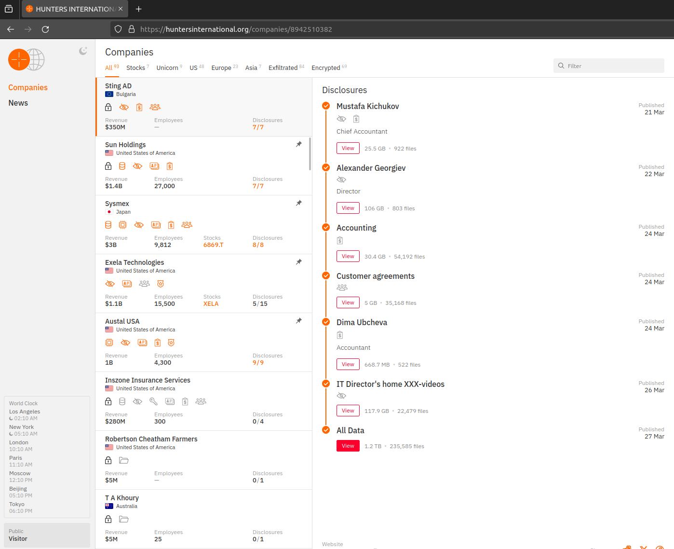
Task: Click View for Mustafa Kichukov disclosure
Action: [348, 148]
